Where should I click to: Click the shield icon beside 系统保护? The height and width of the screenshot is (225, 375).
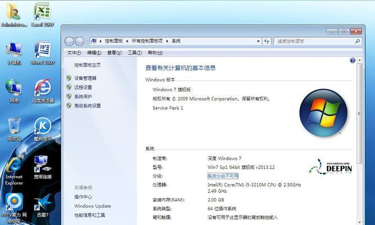pyautogui.click(x=69, y=96)
